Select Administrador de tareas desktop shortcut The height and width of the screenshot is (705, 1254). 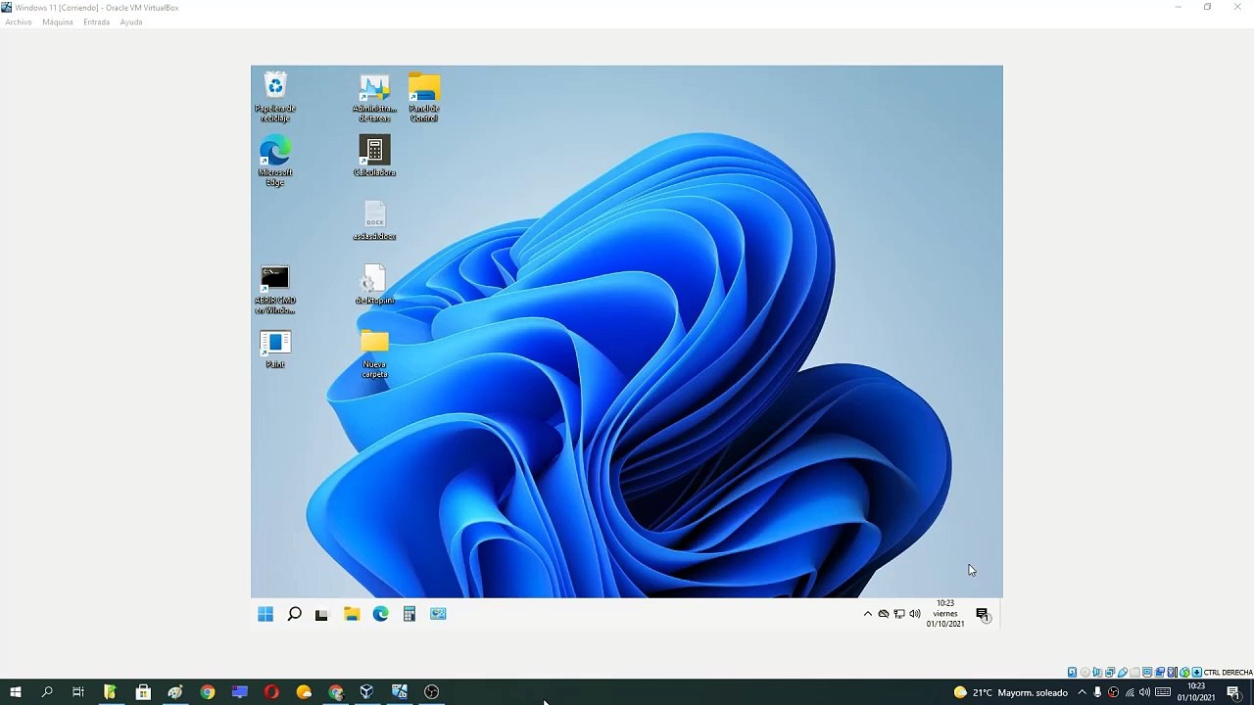pos(374,97)
